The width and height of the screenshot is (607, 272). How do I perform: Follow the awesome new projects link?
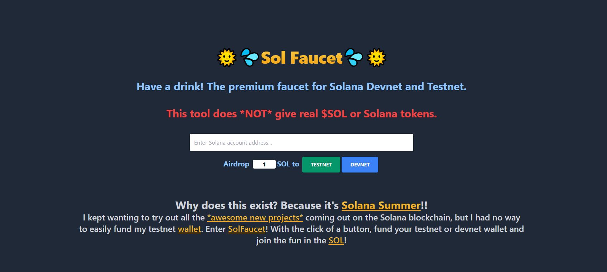click(255, 218)
